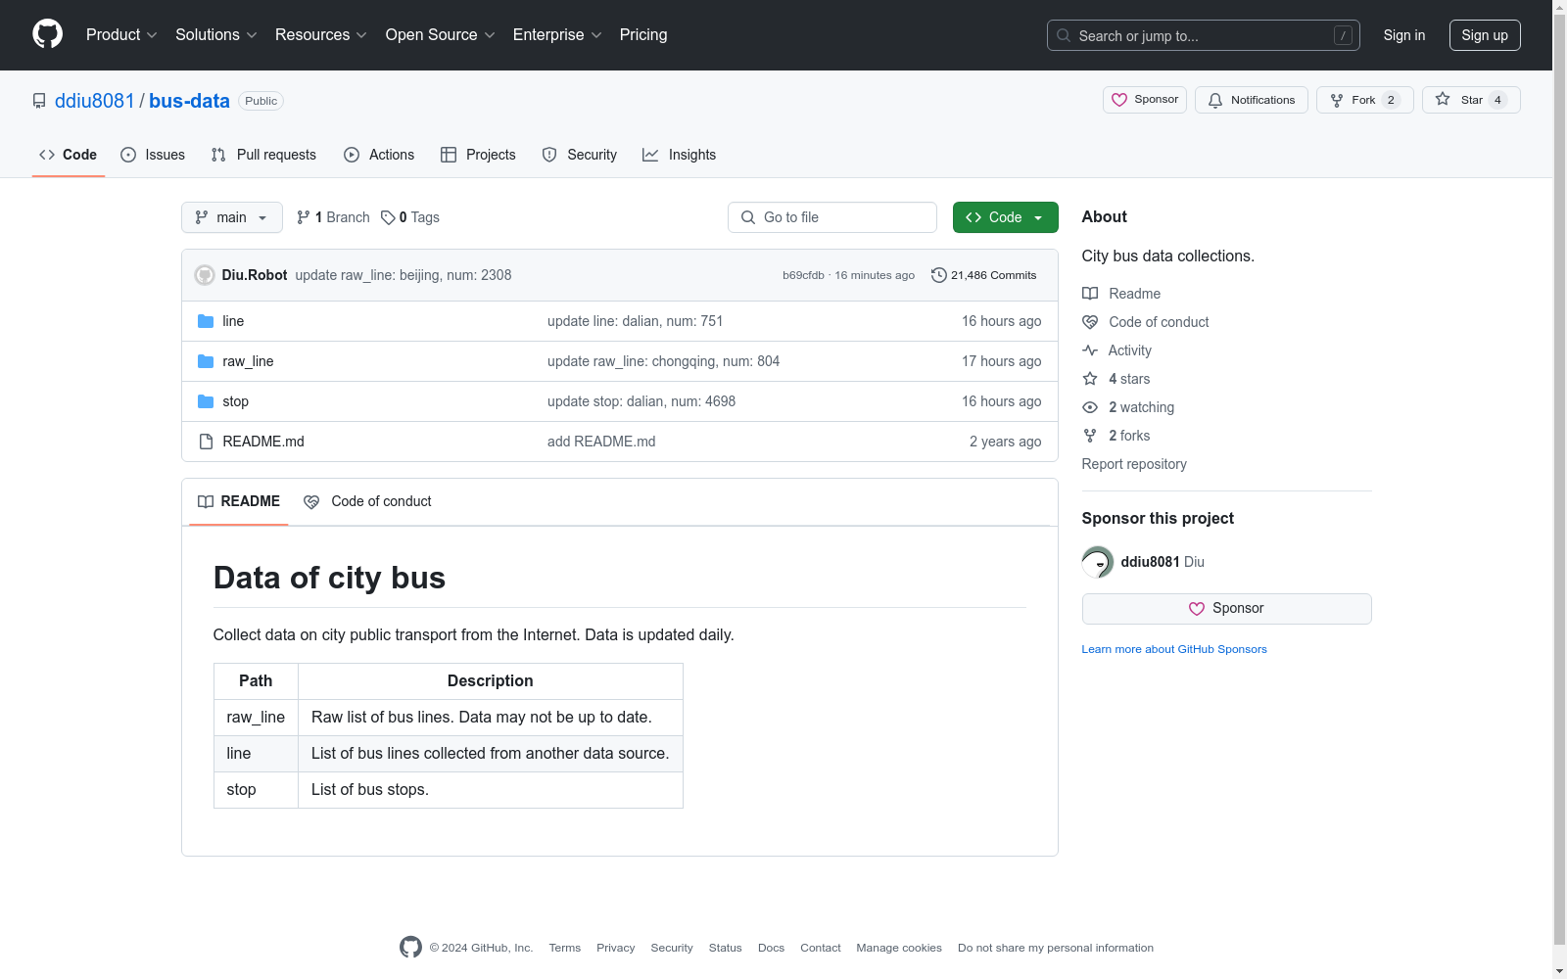Click the GitHub logo in footer
This screenshot has width=1567, height=979.
pyautogui.click(x=410, y=947)
